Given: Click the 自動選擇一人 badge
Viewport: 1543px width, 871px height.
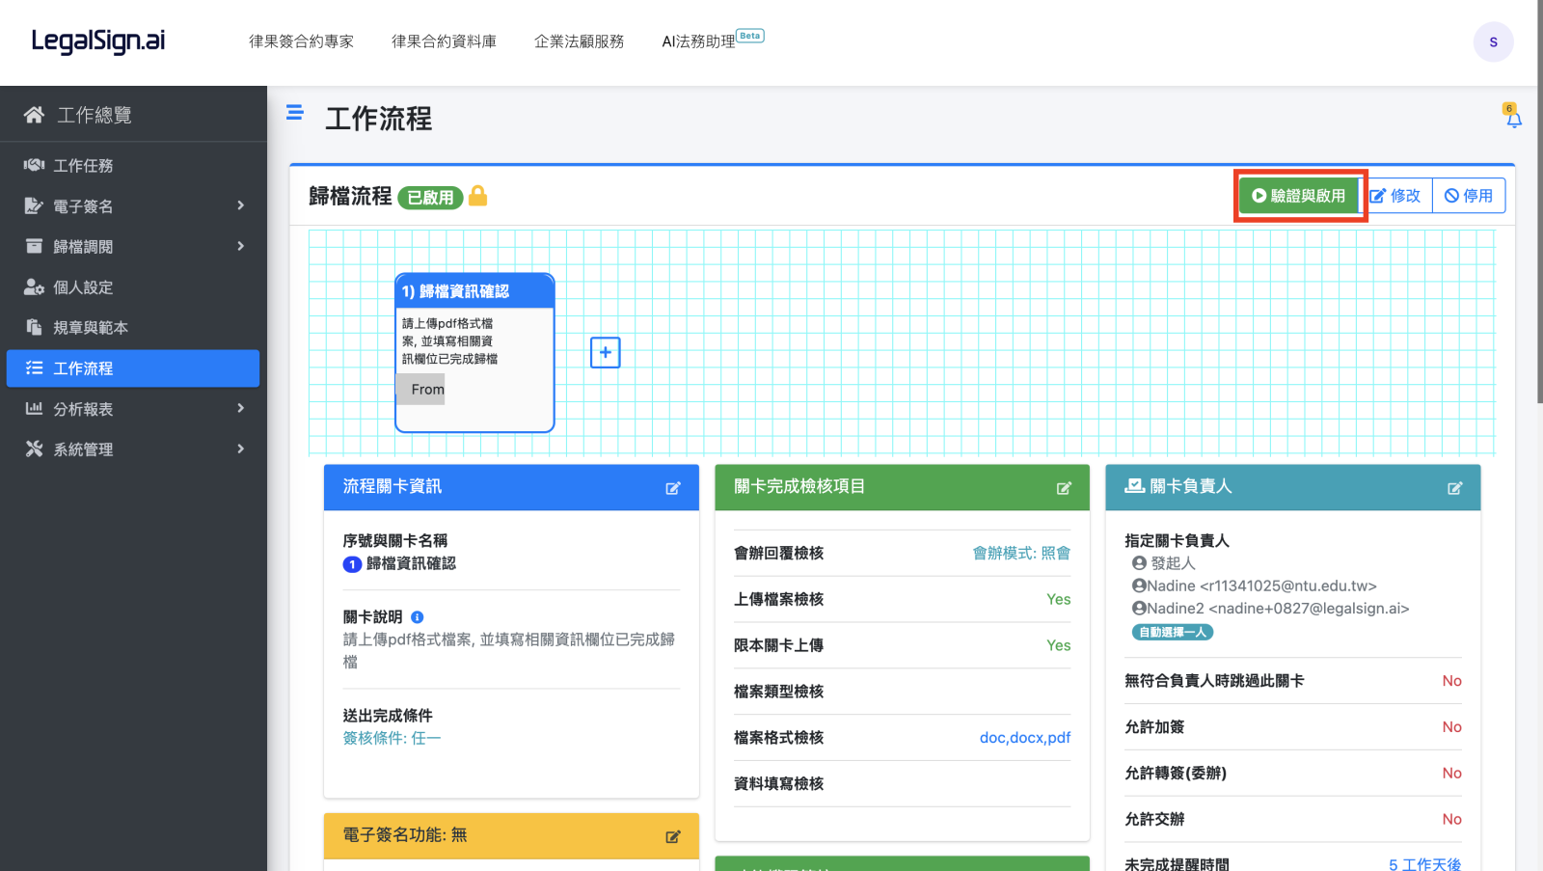Looking at the screenshot, I should (1172, 632).
